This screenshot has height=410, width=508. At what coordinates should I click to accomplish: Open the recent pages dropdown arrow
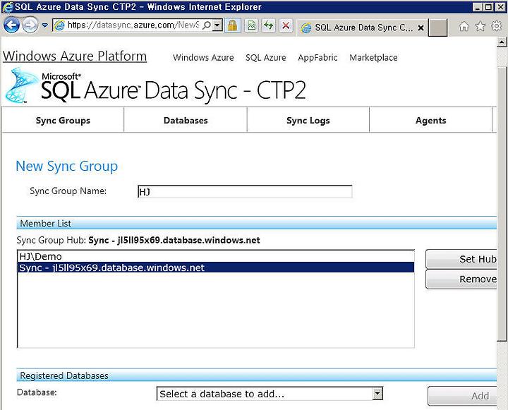[x=44, y=25]
